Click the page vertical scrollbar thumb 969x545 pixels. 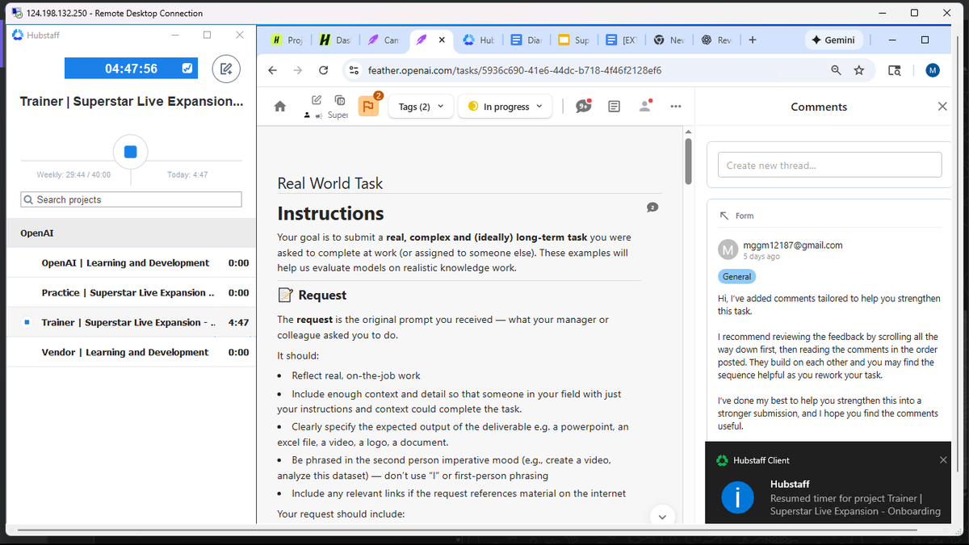click(x=688, y=161)
